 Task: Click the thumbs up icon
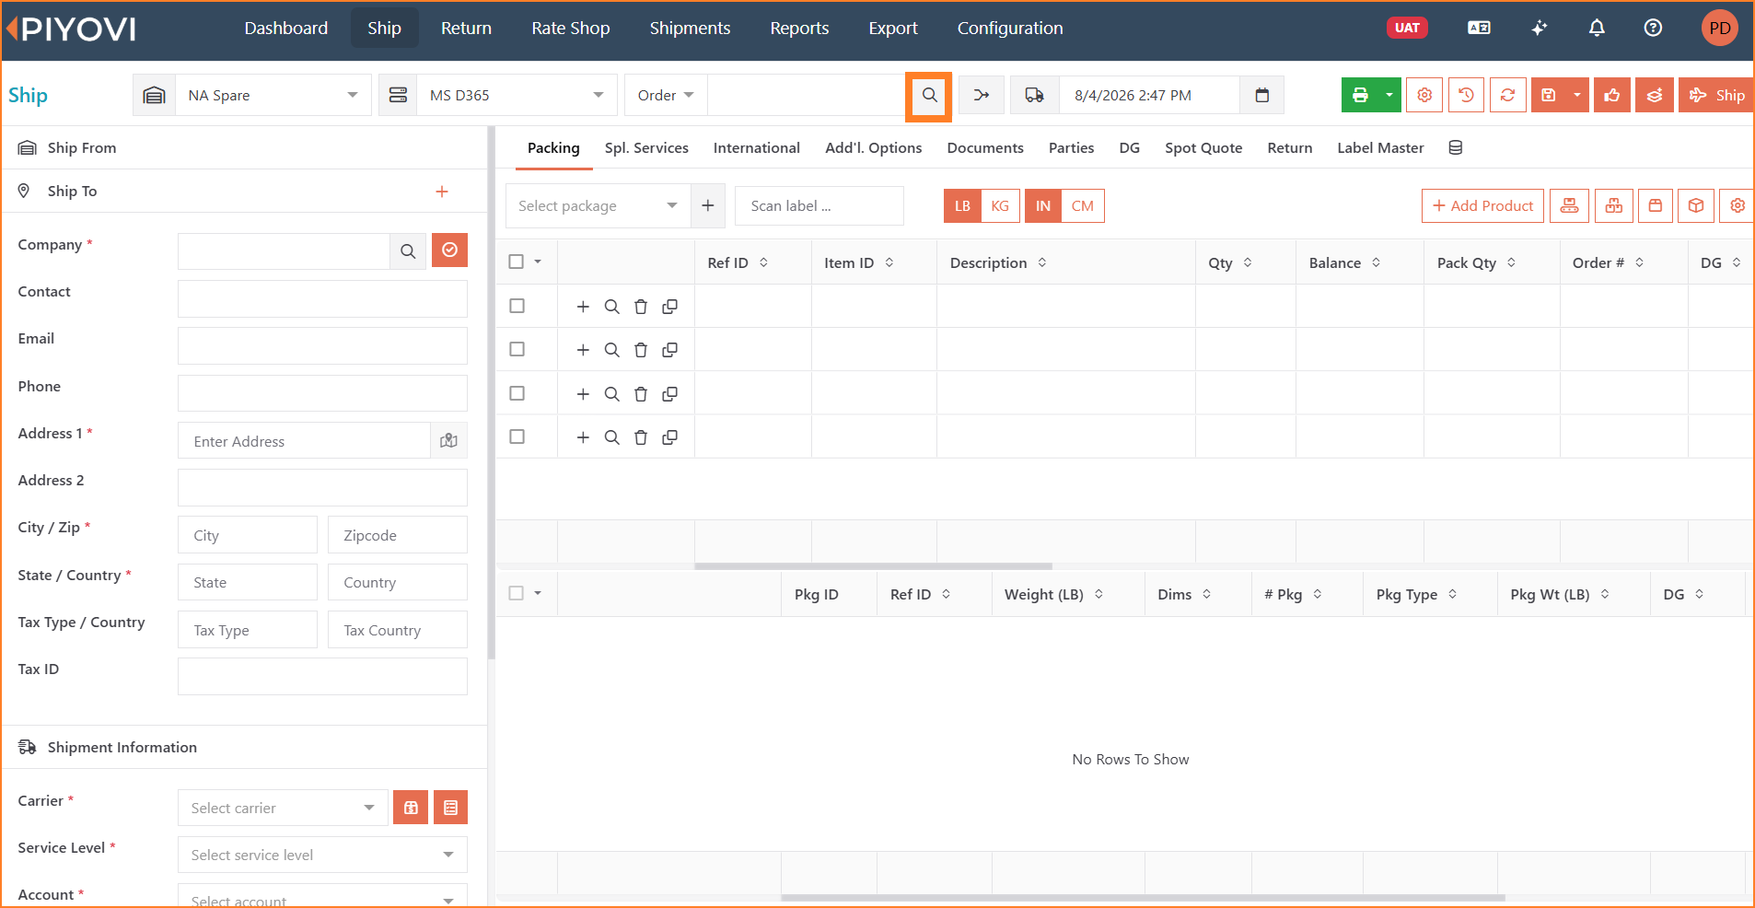(x=1612, y=96)
